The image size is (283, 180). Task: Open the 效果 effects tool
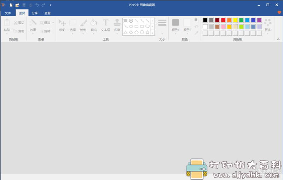click(x=33, y=25)
